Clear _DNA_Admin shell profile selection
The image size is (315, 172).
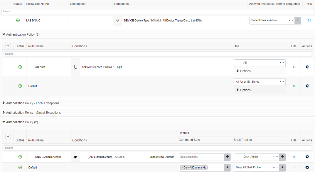274,157
